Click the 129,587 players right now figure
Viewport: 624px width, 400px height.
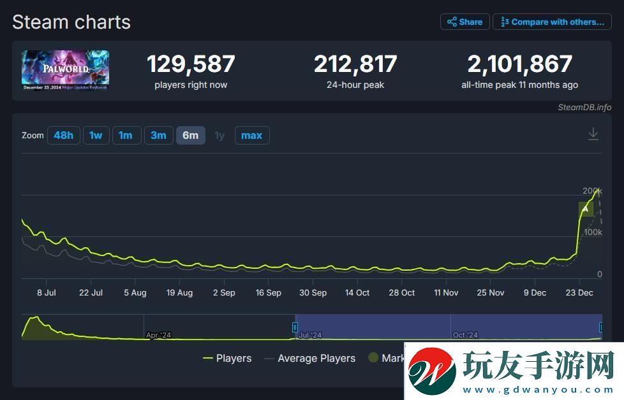coord(191,64)
